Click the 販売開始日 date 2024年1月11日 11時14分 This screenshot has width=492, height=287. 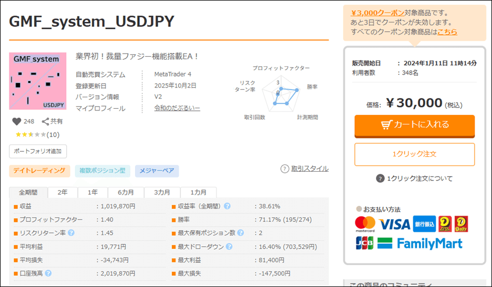pyautogui.click(x=440, y=63)
